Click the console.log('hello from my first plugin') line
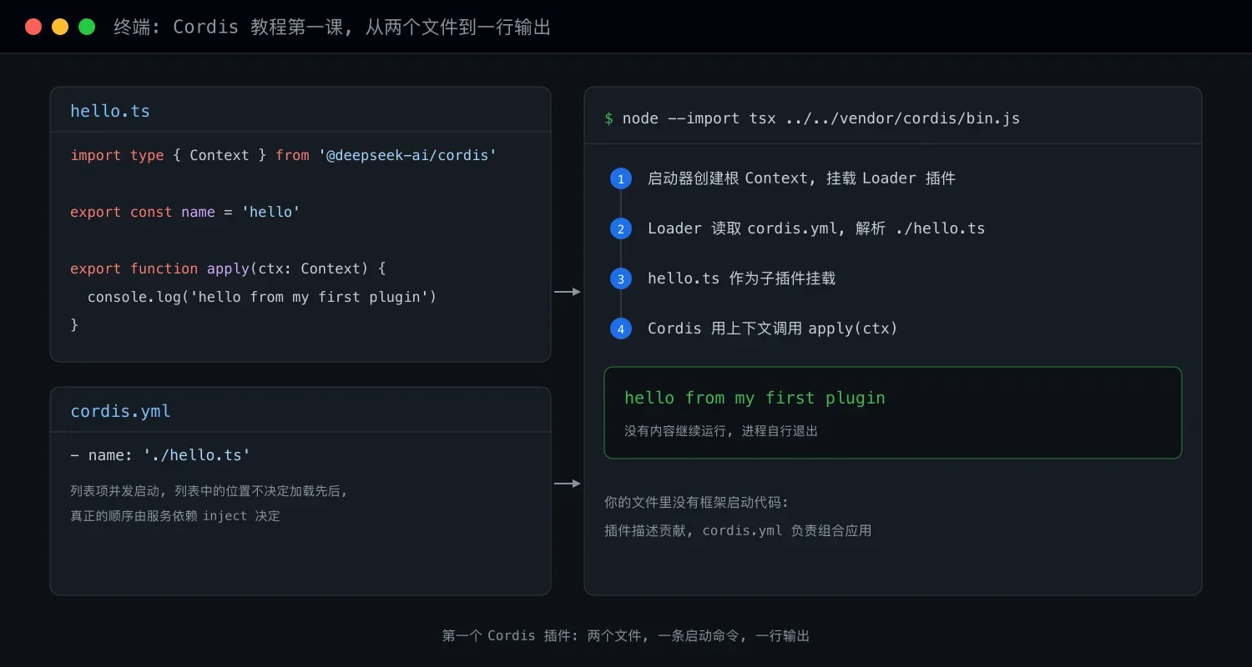This screenshot has height=667, width=1252. (262, 297)
